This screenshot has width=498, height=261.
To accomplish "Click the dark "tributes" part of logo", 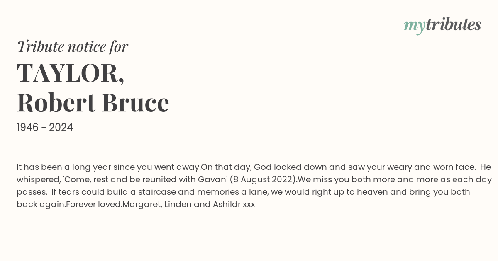I will coord(454,24).
